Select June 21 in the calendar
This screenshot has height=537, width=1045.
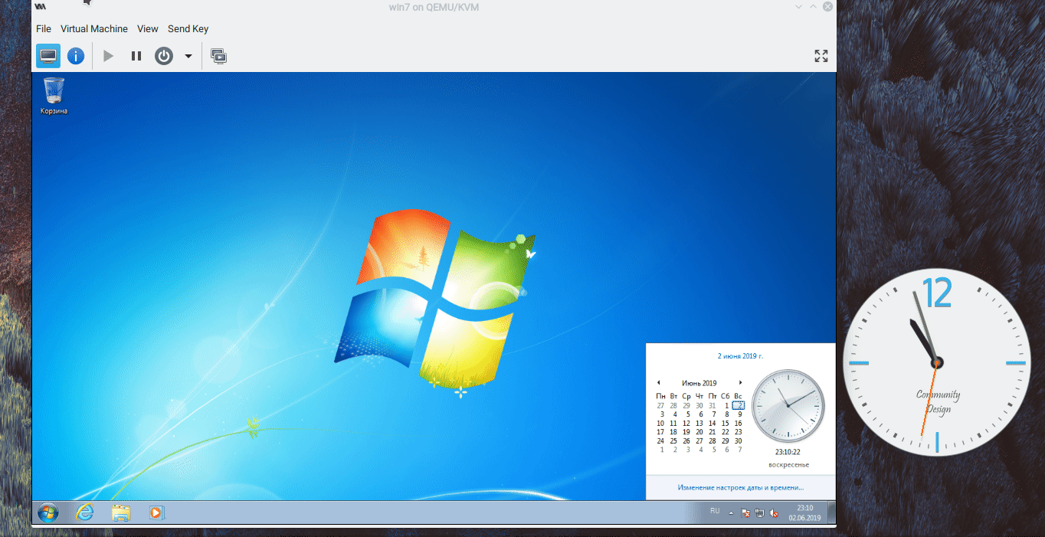(x=712, y=432)
